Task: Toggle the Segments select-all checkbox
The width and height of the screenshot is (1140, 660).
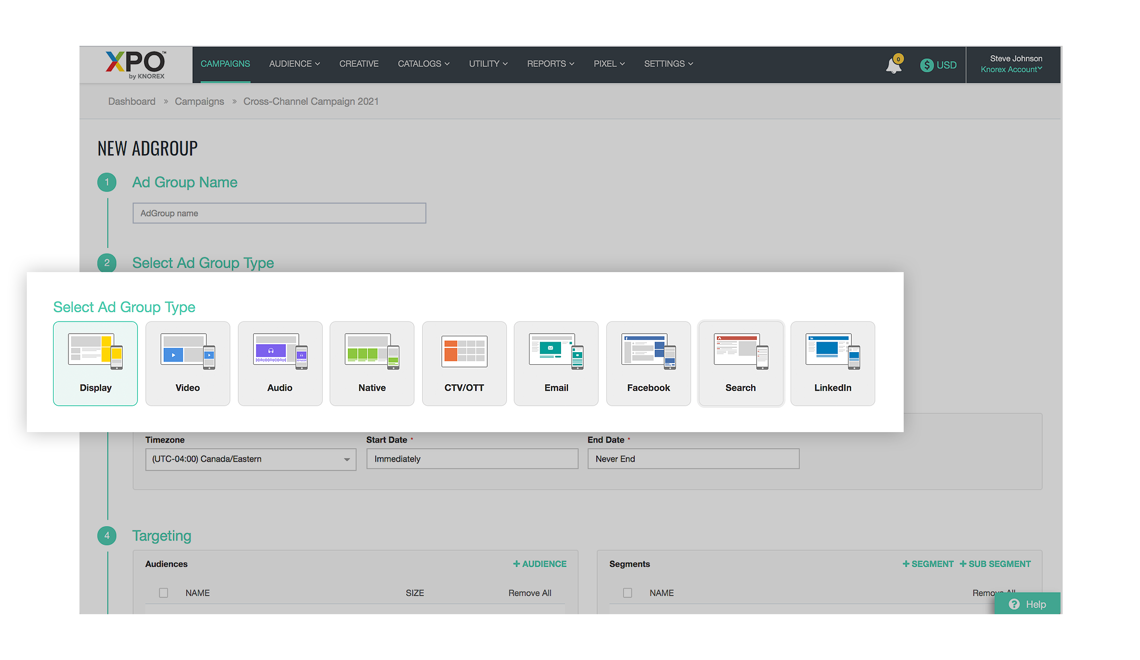Action: click(x=627, y=593)
